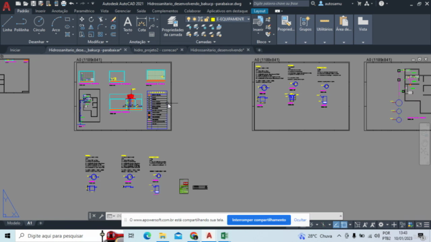Insert a table from Anotação panel
The image size is (431, 242).
click(152, 34)
